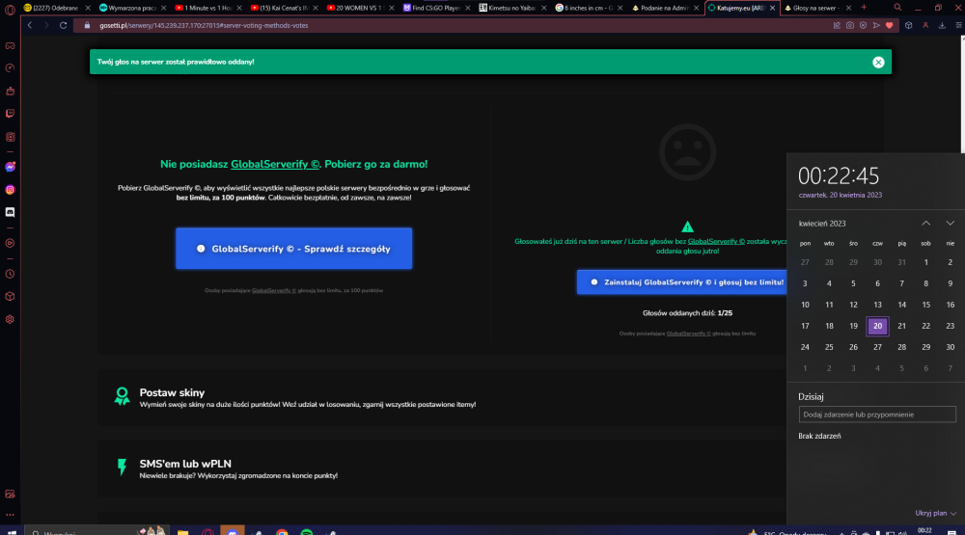Click 'Zainstaluj GlobalServerify © i głosuj bez limitu' button

tap(682, 282)
